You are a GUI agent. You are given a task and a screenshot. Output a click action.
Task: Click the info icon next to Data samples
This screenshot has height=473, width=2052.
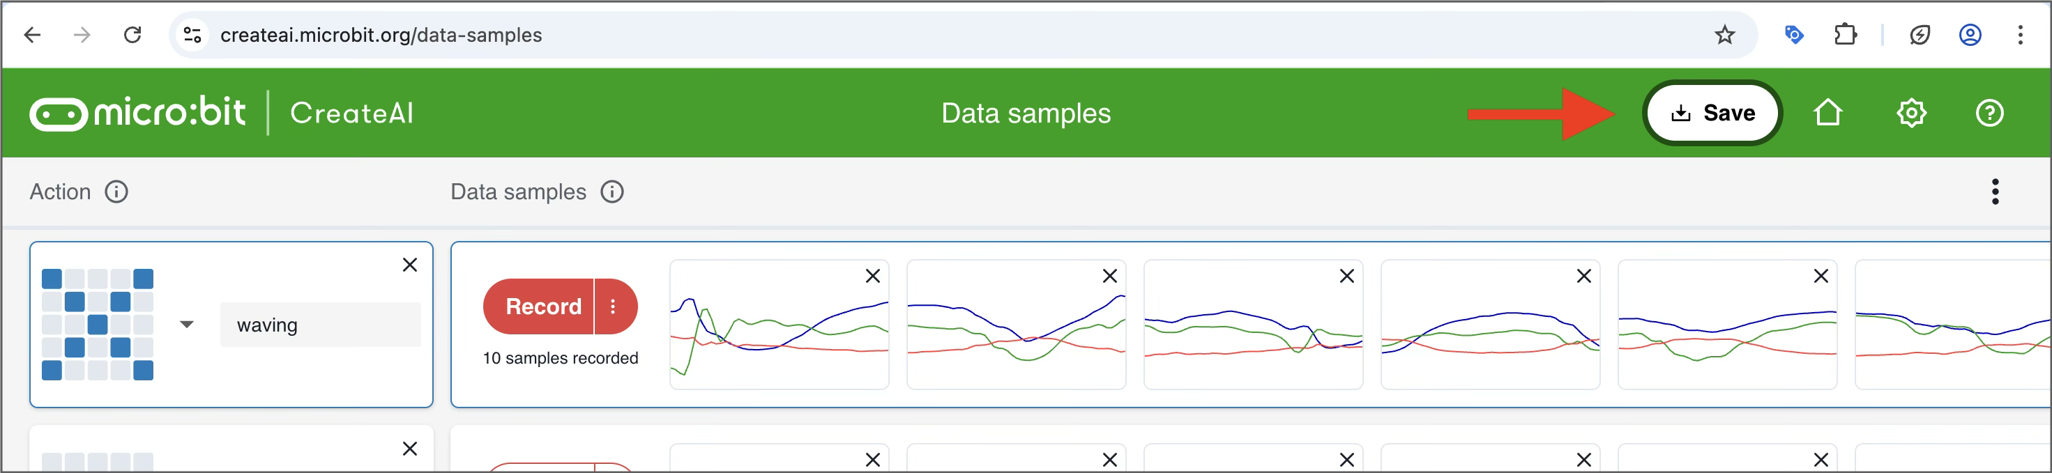tap(611, 191)
